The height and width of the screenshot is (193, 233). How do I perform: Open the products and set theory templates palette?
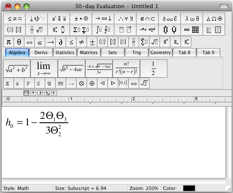click(170, 30)
